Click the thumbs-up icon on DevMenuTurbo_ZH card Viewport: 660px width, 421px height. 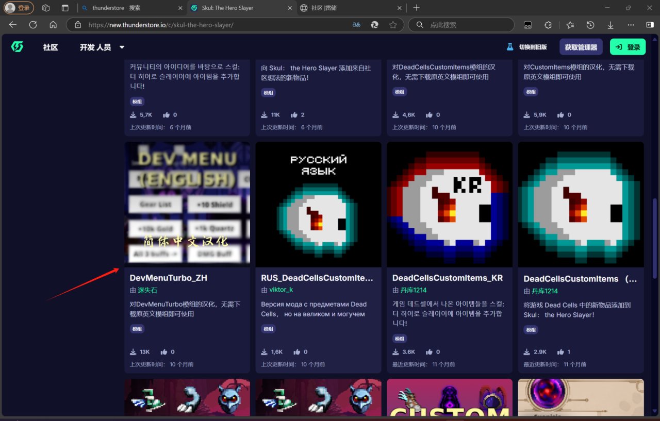164,352
